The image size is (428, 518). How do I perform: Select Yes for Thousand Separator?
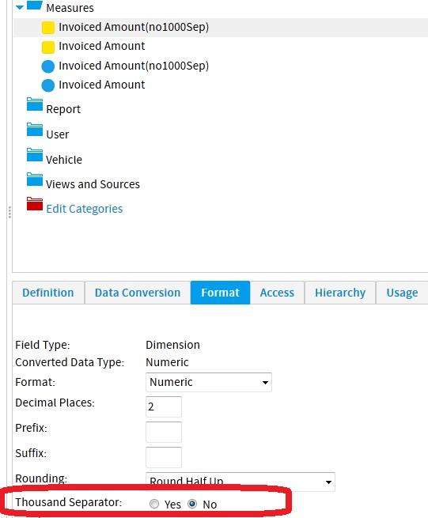(154, 504)
